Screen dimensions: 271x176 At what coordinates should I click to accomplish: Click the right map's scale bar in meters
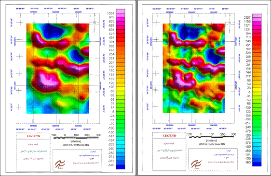(212, 137)
